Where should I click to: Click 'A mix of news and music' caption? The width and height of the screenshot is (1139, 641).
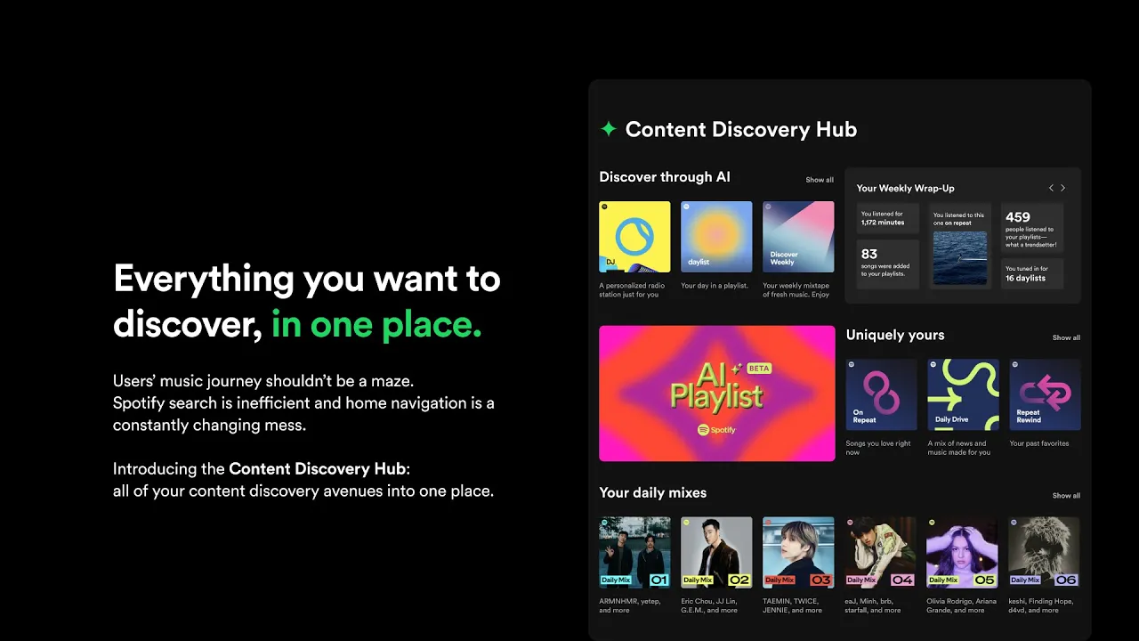[958, 448]
